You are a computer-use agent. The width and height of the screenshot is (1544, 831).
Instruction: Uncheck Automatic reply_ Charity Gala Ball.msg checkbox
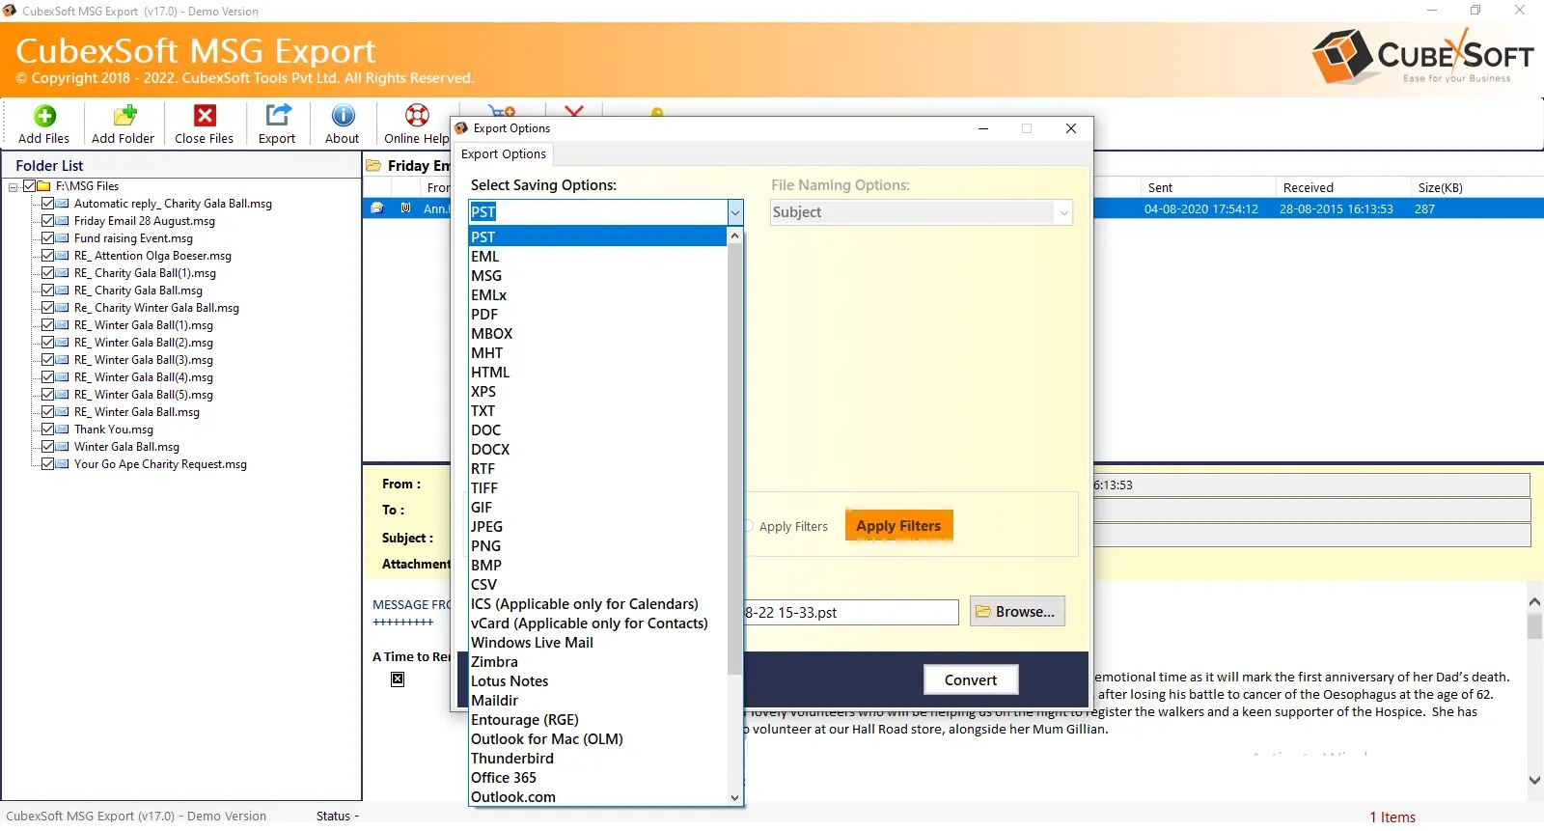[x=47, y=204]
